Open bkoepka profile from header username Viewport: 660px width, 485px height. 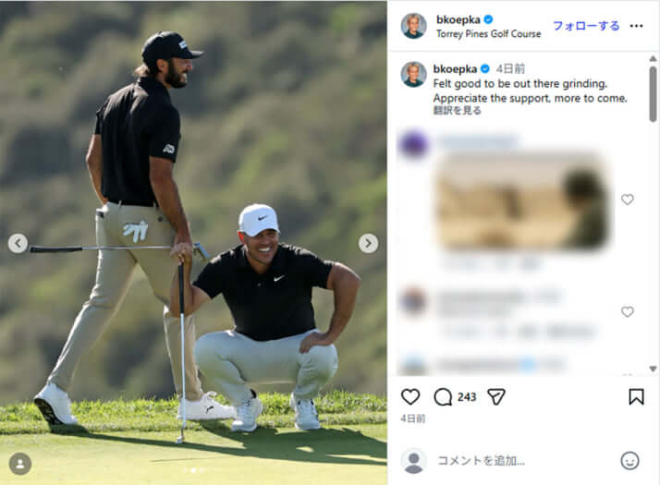(458, 18)
